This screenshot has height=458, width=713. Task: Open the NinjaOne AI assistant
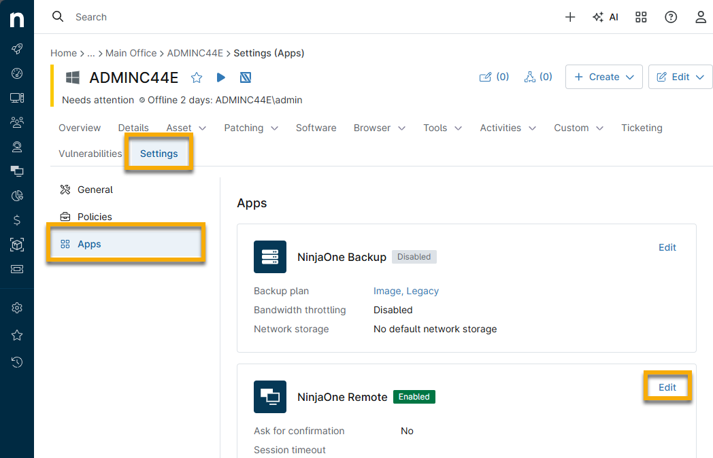point(606,16)
